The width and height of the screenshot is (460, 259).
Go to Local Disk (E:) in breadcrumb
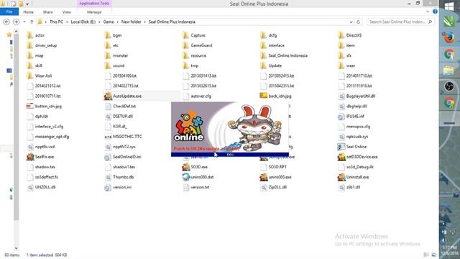[83, 22]
